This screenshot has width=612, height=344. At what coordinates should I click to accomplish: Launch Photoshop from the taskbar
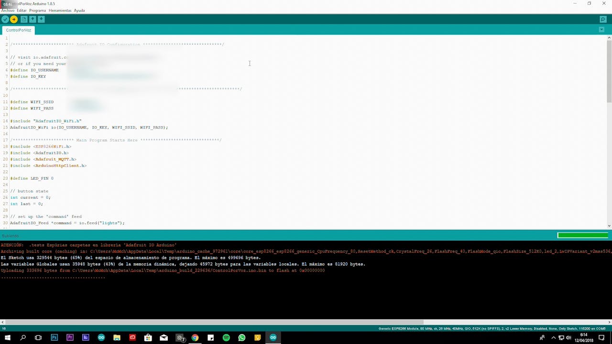pyautogui.click(x=54, y=338)
